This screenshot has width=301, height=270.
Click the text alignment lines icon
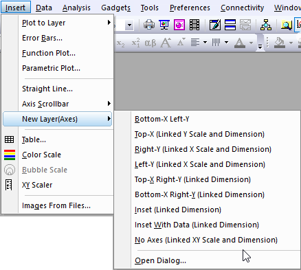point(195,43)
